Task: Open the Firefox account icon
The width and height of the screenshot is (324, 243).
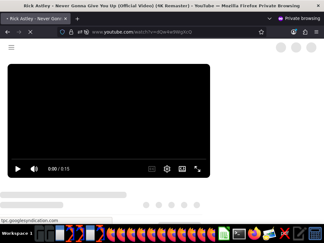Action: coord(294,32)
